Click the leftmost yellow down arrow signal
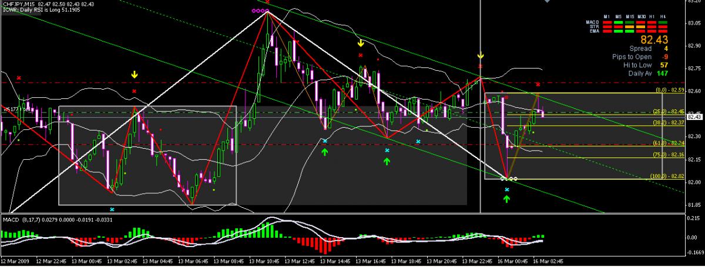Image resolution: width=705 pixels, height=267 pixels. pyautogui.click(x=134, y=75)
